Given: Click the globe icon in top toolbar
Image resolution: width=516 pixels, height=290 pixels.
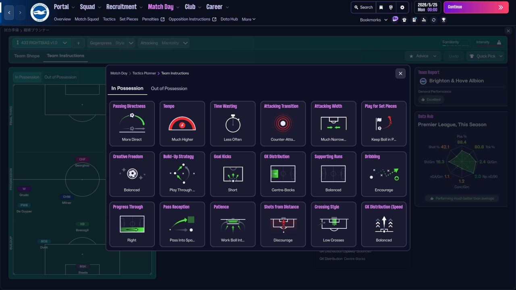Looking at the screenshot, I should (391, 7).
